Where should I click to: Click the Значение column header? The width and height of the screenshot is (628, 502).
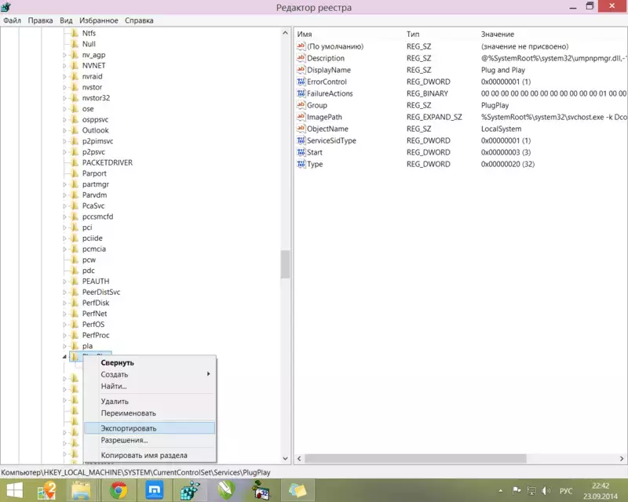coord(498,35)
